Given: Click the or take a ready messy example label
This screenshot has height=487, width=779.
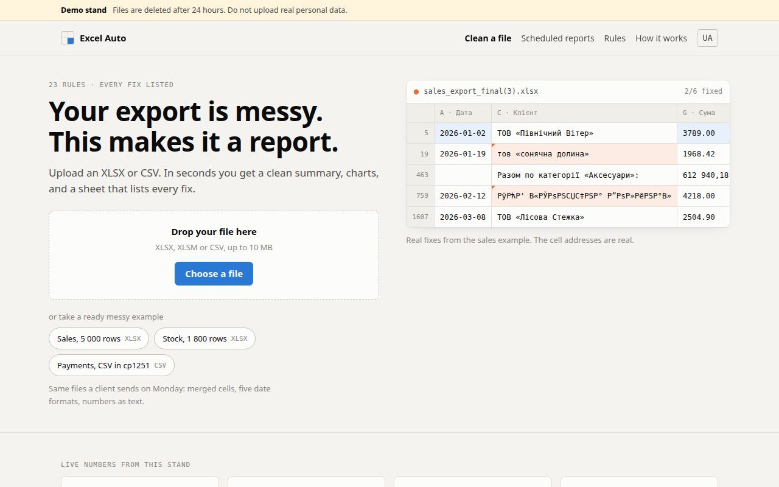Looking at the screenshot, I should click(106, 317).
